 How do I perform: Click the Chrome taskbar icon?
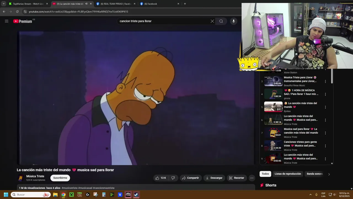[x=63, y=195]
